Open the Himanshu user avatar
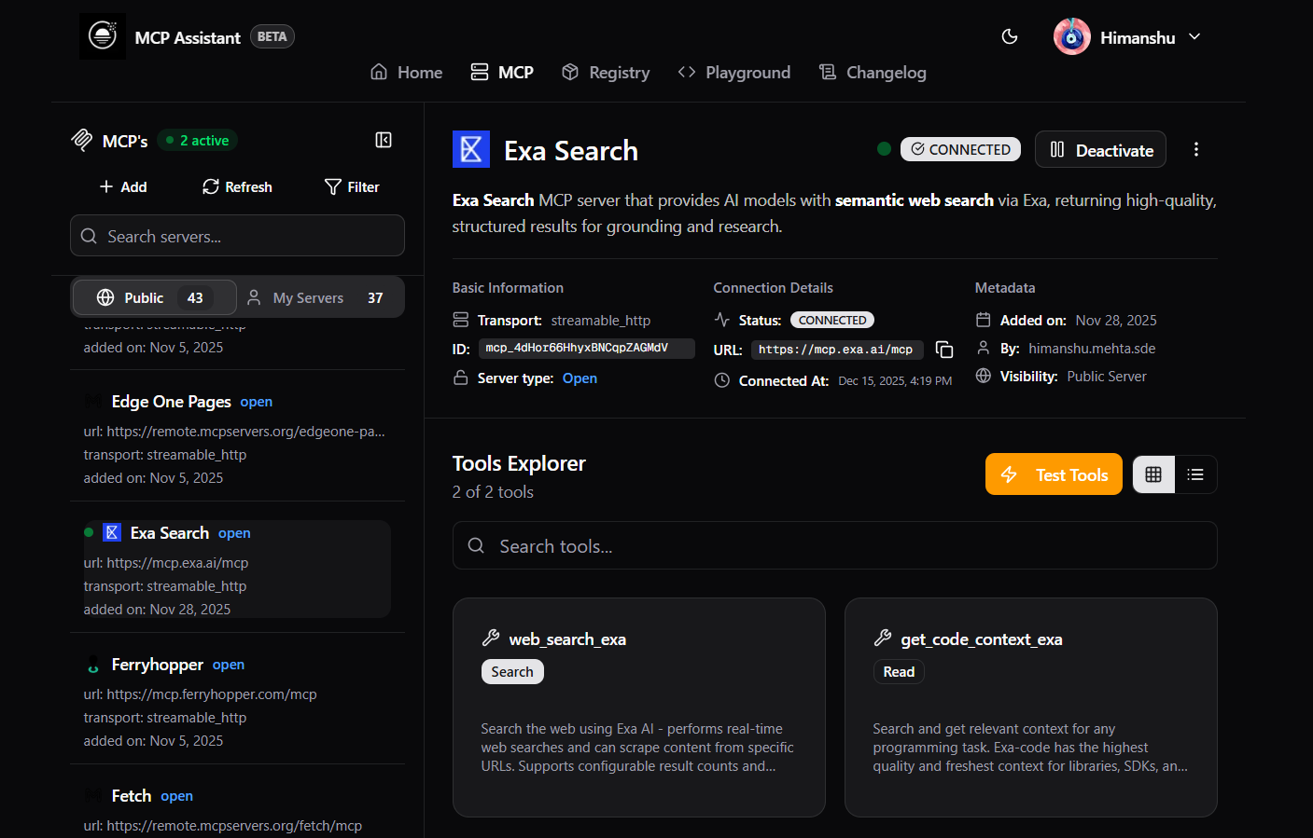This screenshot has height=838, width=1313. click(1072, 37)
